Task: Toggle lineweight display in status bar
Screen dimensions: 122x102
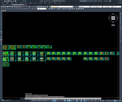Action: [68, 101]
